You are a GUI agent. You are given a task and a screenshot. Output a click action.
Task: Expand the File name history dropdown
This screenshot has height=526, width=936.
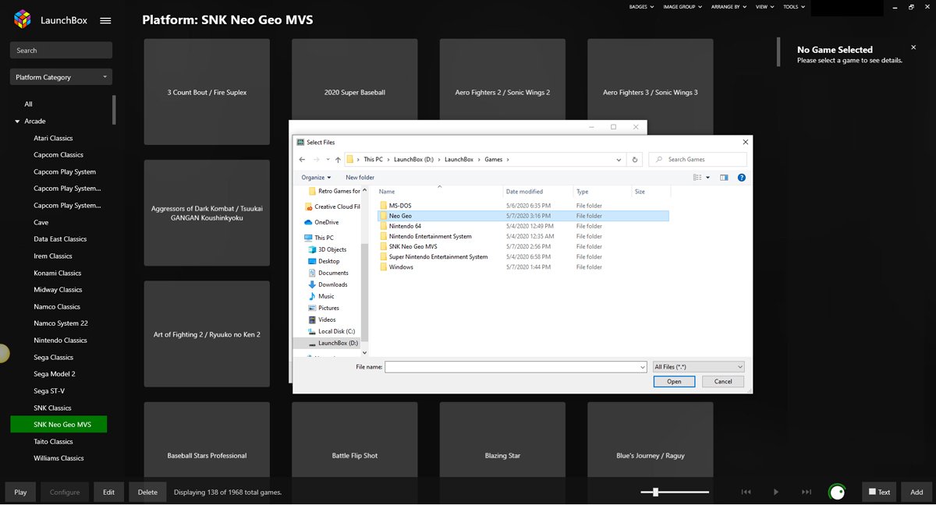click(x=643, y=366)
